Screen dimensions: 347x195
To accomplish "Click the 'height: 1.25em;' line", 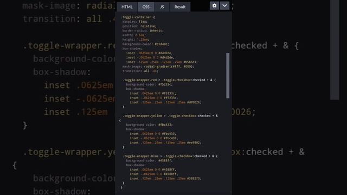I will [136, 40].
